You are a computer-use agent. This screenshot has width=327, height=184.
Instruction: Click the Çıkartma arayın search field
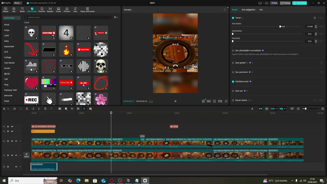[x=68, y=17]
